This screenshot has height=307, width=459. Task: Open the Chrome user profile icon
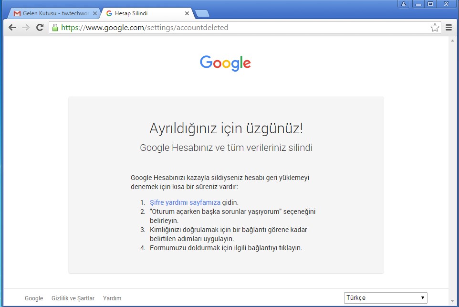pyautogui.click(x=404, y=4)
